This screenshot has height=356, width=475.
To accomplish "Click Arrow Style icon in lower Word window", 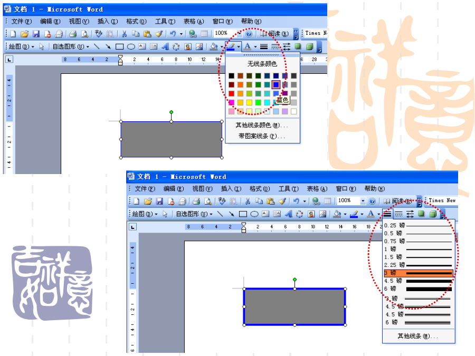I will (x=410, y=214).
